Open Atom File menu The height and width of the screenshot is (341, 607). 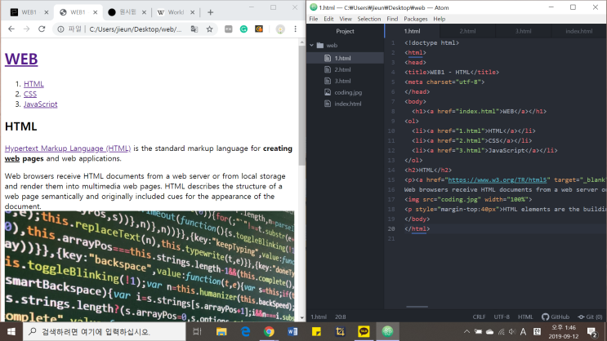click(314, 19)
